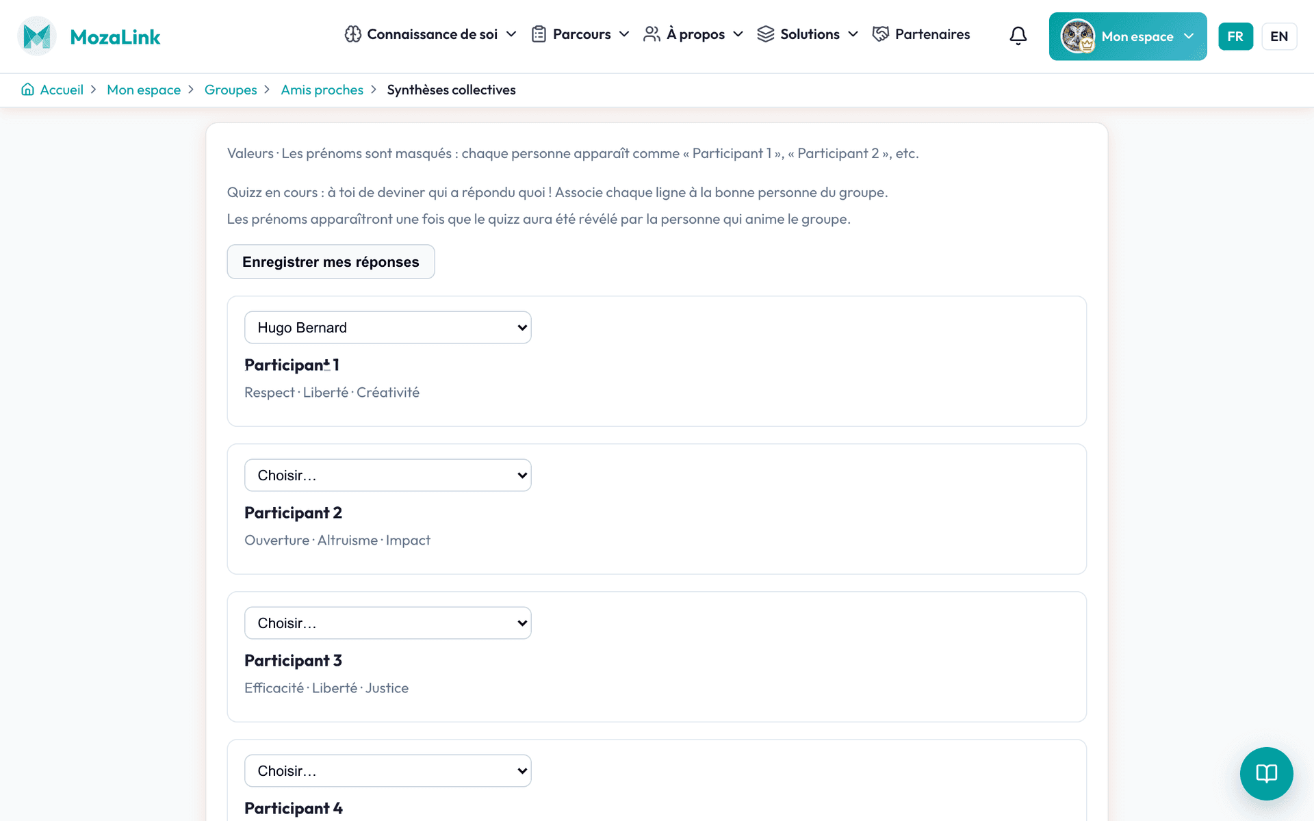1314x821 pixels.
Task: Click the Quizz en cours instruction text
Action: [x=557, y=192]
